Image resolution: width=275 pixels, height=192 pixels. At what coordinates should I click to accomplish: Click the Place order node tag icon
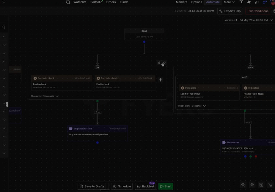coord(224,142)
